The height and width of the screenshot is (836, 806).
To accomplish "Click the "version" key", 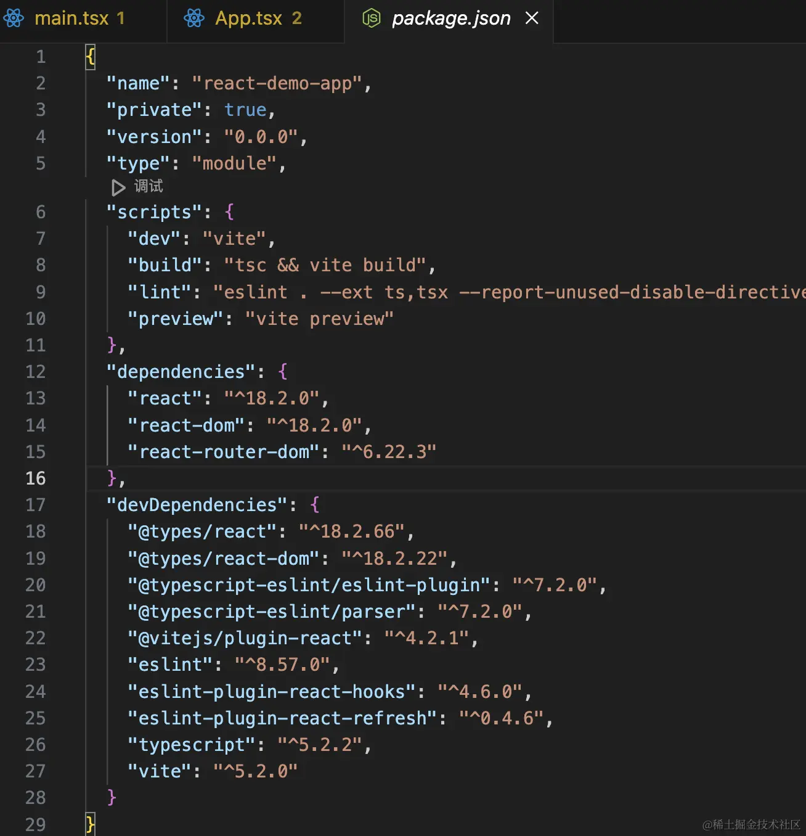I will click(154, 137).
